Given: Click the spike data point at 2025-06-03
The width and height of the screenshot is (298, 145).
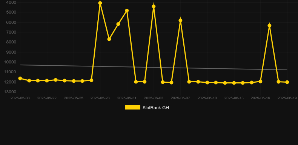Looking at the screenshot, I should 154,6.
